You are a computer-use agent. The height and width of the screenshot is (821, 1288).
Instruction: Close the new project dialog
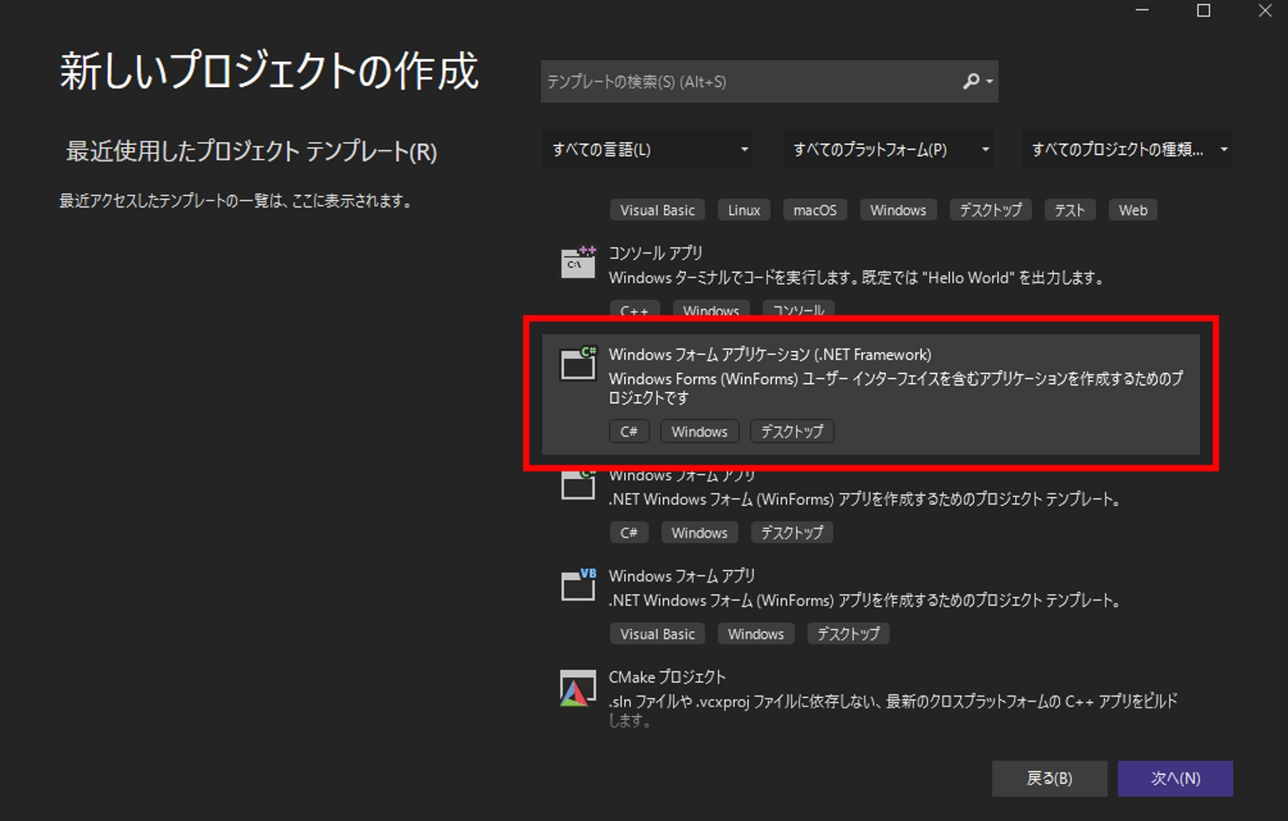tap(1265, 11)
